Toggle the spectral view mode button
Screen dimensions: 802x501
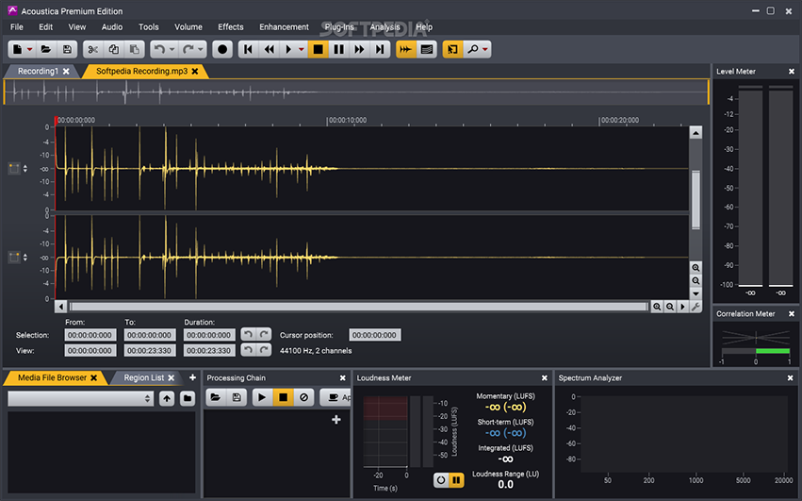coord(427,49)
